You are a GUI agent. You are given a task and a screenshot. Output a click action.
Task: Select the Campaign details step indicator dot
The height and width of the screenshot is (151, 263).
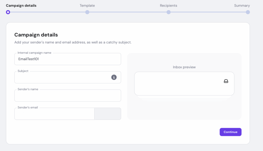pos(8,12)
